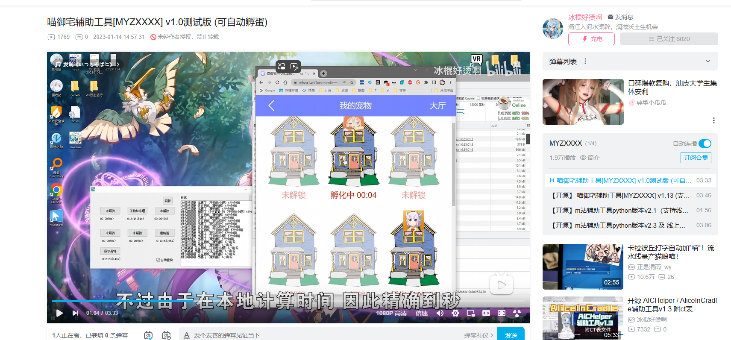This screenshot has height=340, width=731.
Task: Open the 倍速 playback speed menu
Action: (x=421, y=313)
